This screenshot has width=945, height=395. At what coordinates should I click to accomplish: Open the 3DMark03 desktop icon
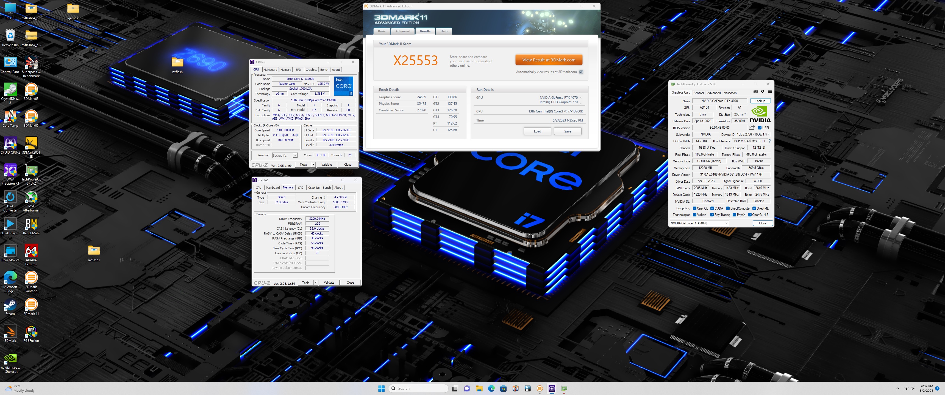coord(31,92)
